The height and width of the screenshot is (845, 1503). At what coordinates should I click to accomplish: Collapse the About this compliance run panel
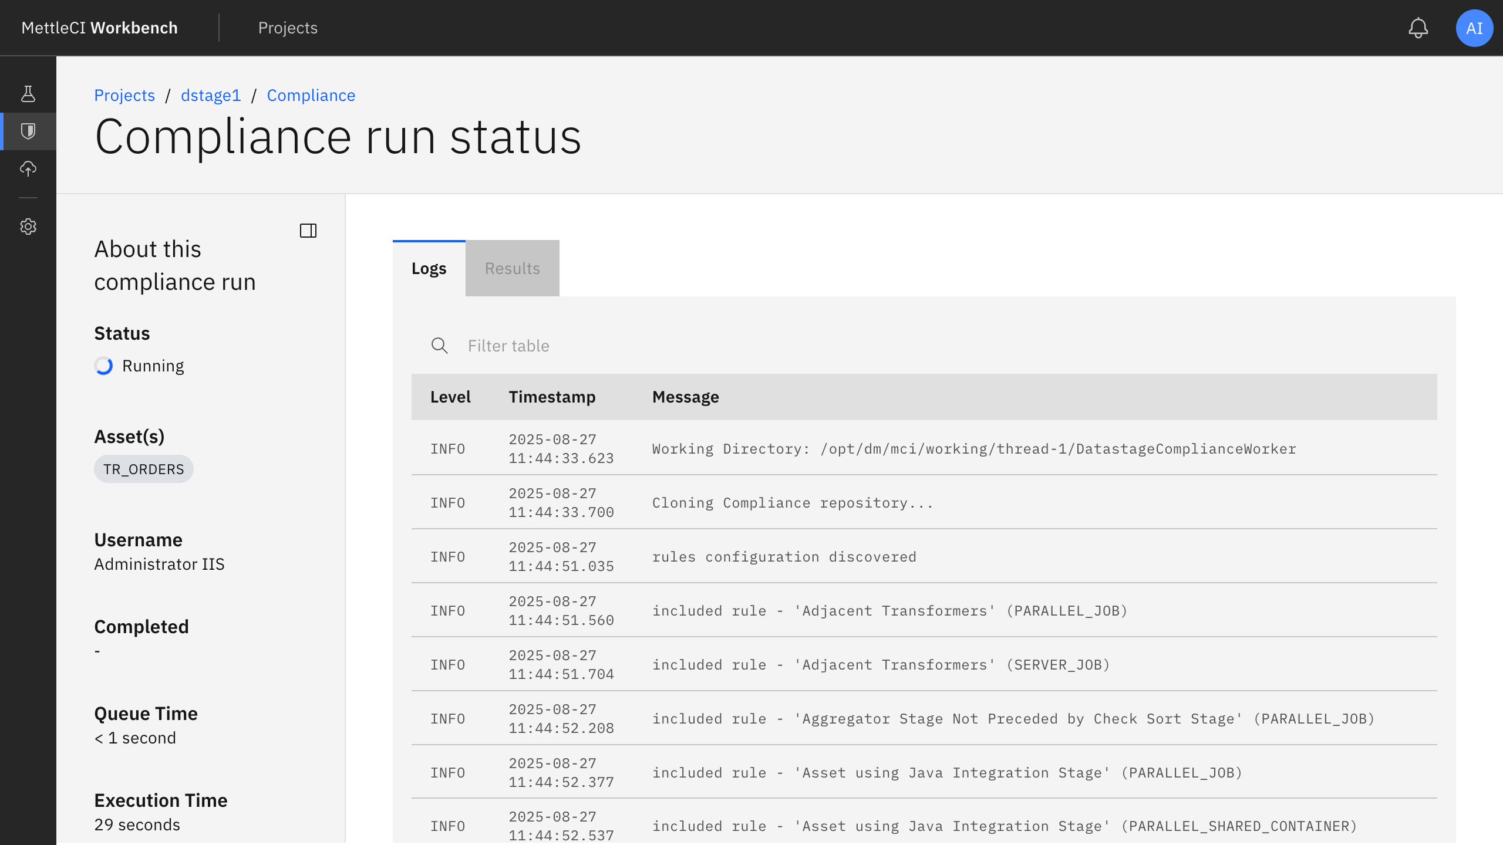308,231
